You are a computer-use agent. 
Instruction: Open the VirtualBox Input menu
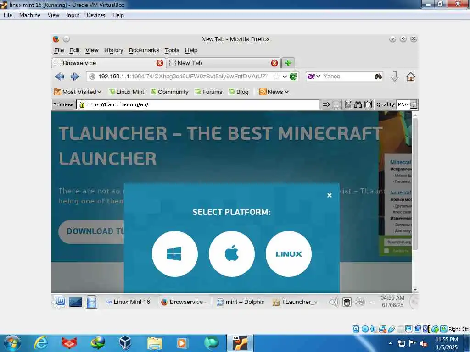[x=73, y=15]
